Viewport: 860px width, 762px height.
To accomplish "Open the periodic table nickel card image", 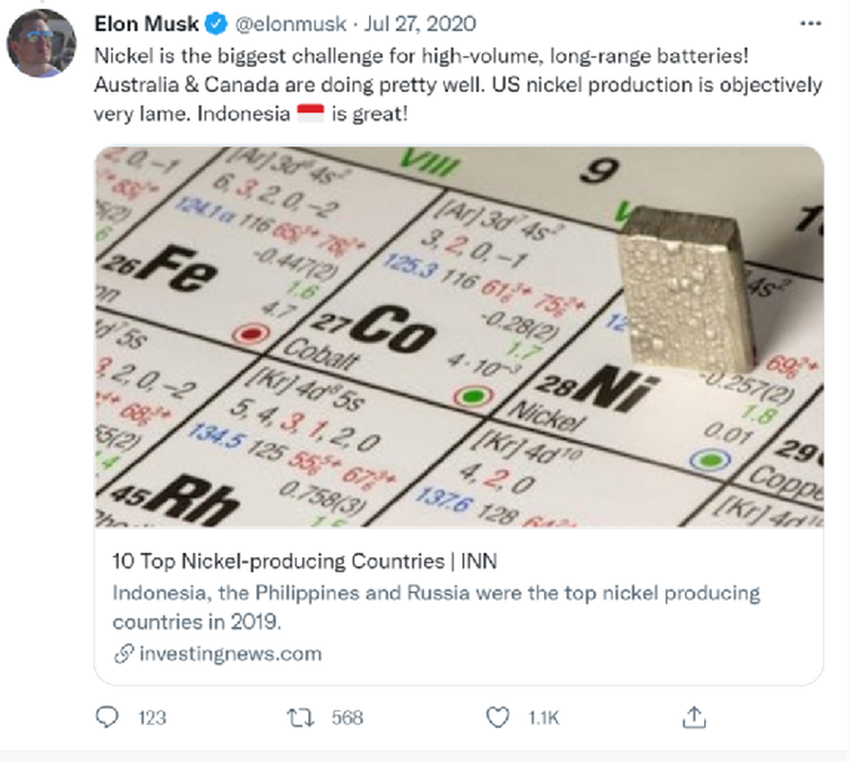I will point(459,336).
